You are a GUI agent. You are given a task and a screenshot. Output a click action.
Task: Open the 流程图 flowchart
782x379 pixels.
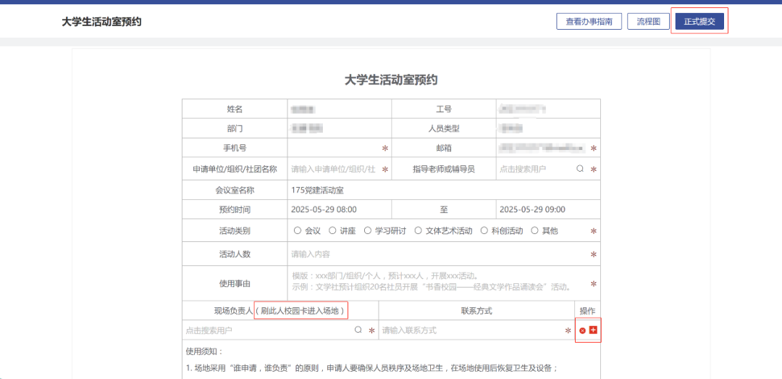click(648, 22)
